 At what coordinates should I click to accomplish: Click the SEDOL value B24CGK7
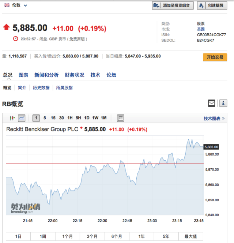(205, 40)
